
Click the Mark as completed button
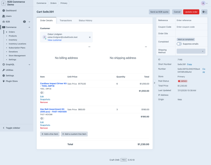pos(186,39)
